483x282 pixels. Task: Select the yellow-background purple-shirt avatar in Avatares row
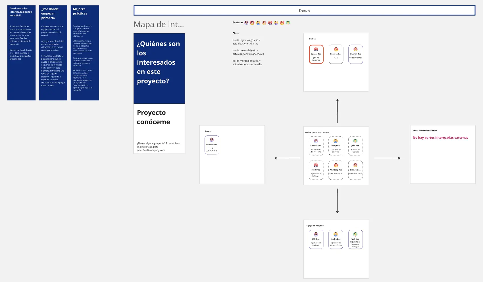(x=276, y=23)
